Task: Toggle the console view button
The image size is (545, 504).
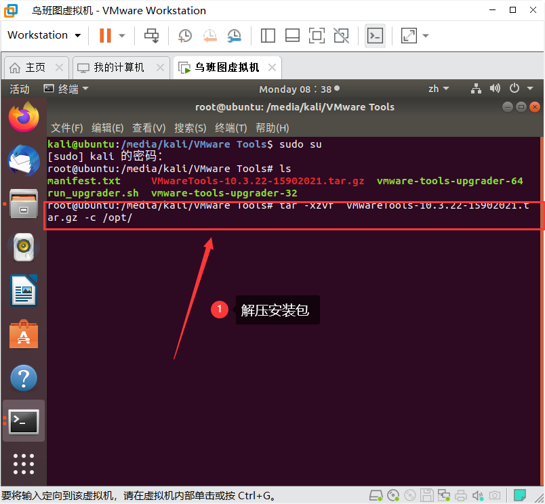Action: [x=375, y=35]
